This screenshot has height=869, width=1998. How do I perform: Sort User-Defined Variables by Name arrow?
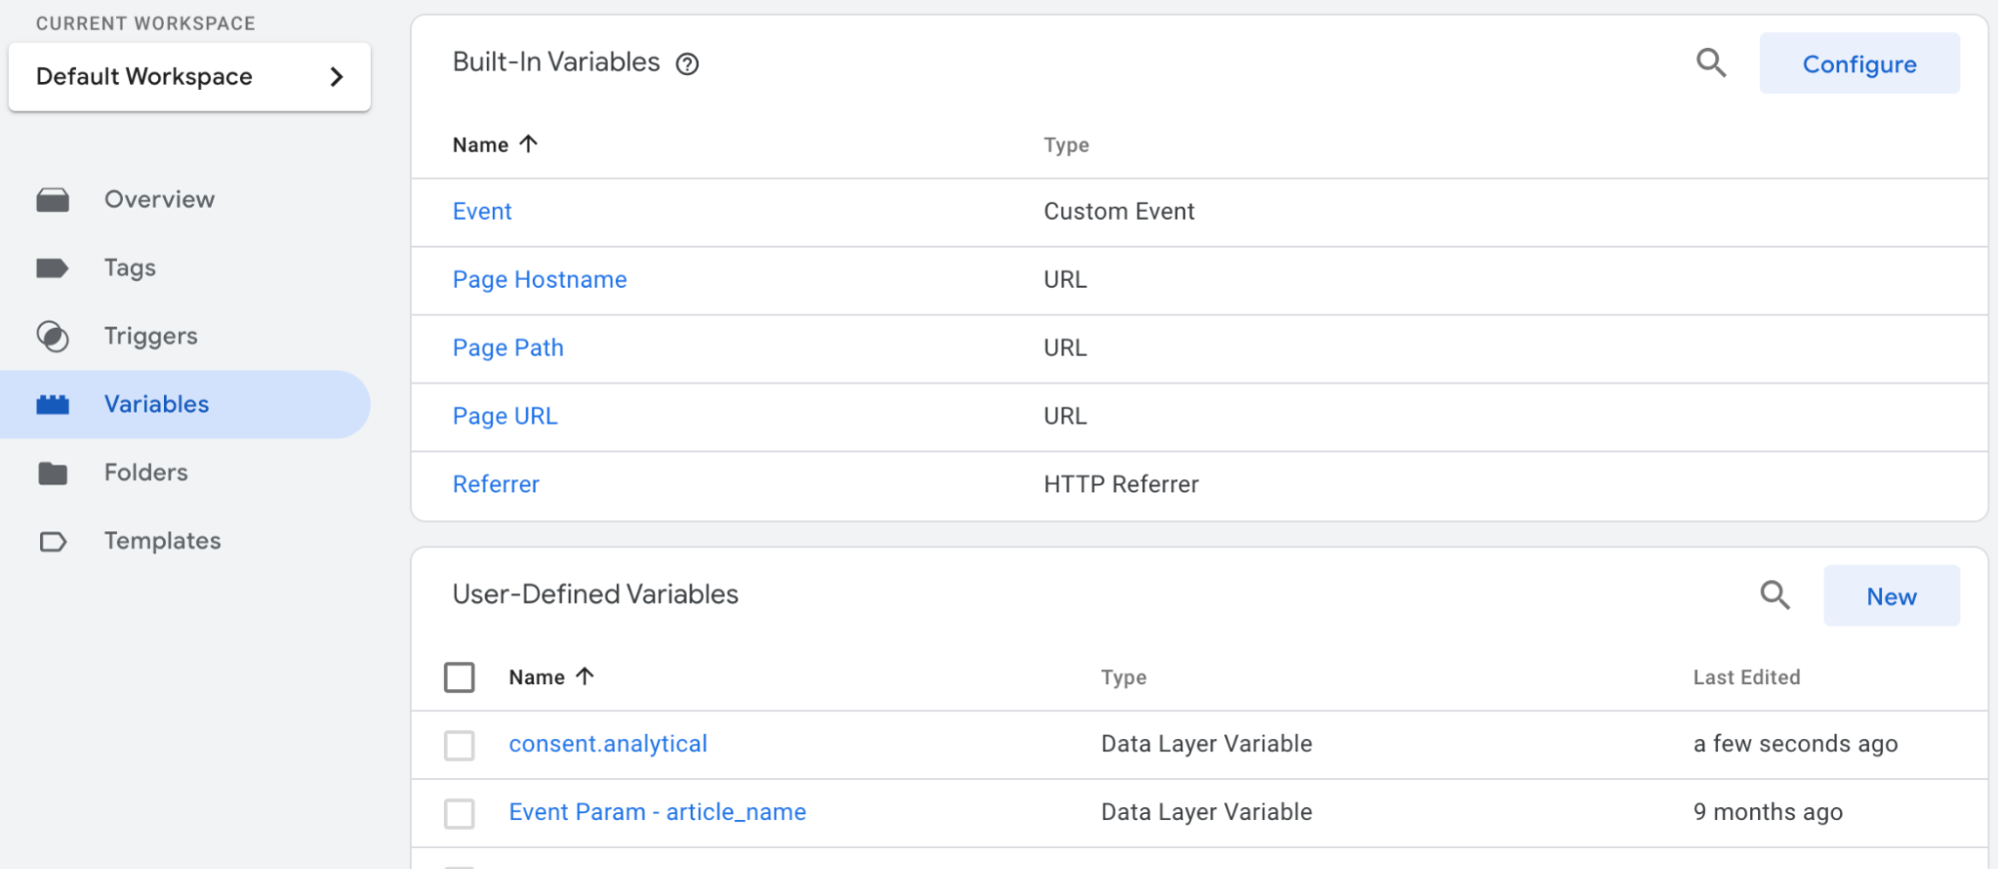tap(585, 676)
